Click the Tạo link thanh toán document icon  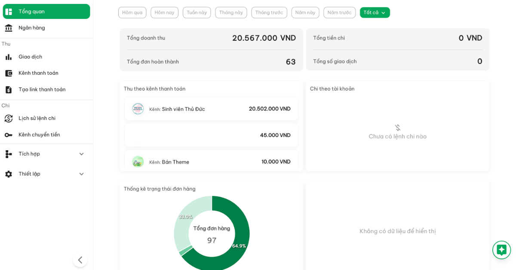(9, 89)
